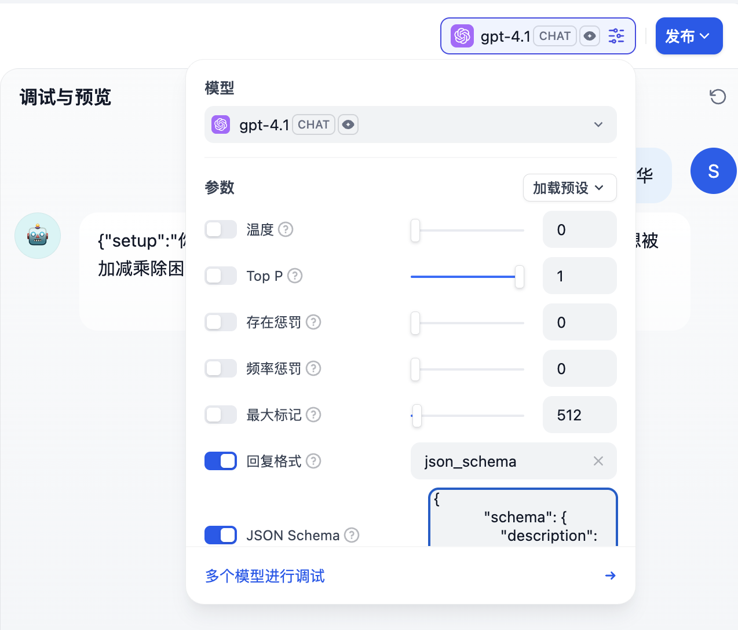The image size is (738, 630).
Task: Clear the json_schema reply format selection
Action: (x=598, y=461)
